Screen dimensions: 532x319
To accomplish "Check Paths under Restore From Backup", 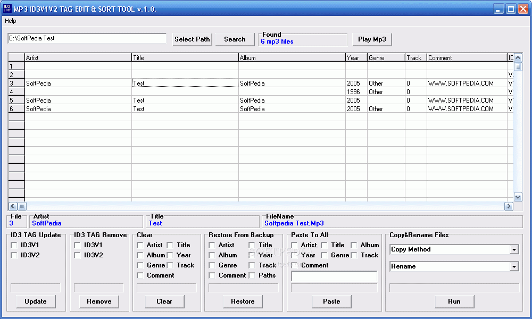I will click(x=252, y=275).
